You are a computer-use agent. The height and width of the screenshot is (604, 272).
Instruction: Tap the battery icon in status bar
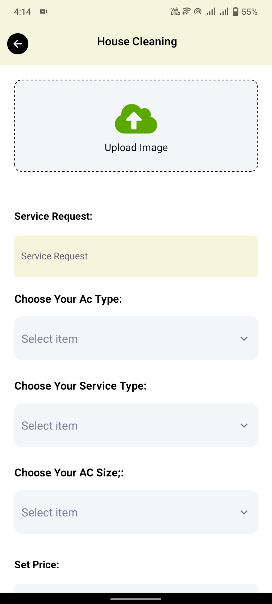click(x=236, y=12)
